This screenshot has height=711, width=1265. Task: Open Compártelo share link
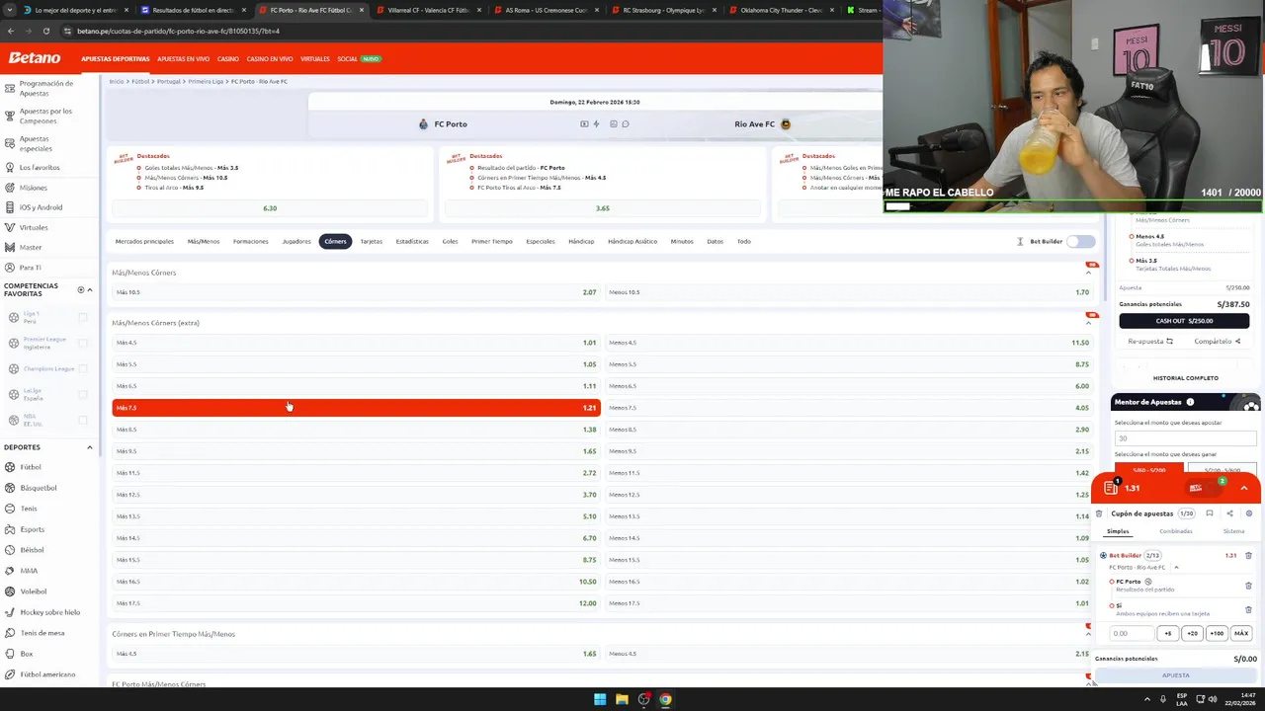click(1217, 342)
